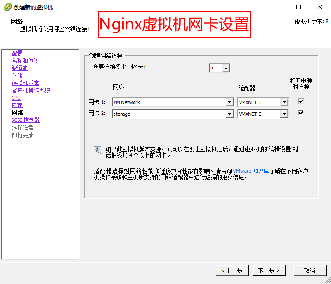331x284 pixels.
Task: Open the number of NICs dropdown
Action: click(x=226, y=69)
